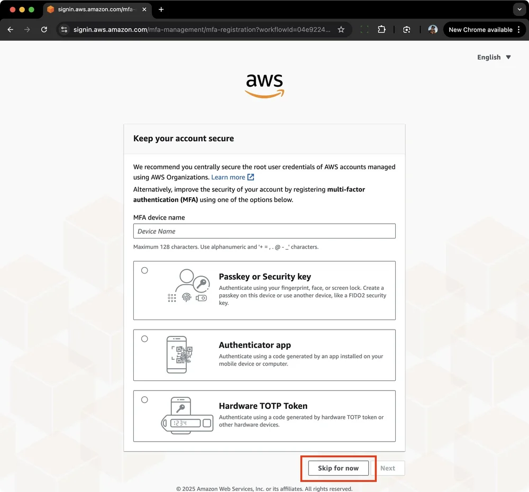Click the phone QR code illustration

pyautogui.click(x=179, y=354)
